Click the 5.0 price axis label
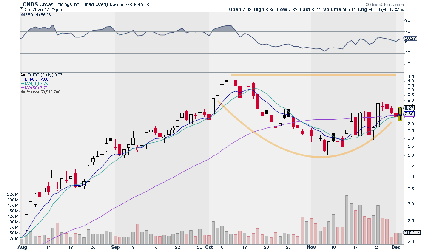Image resolution: width=421 pixels, height=251 pixels. (410, 155)
